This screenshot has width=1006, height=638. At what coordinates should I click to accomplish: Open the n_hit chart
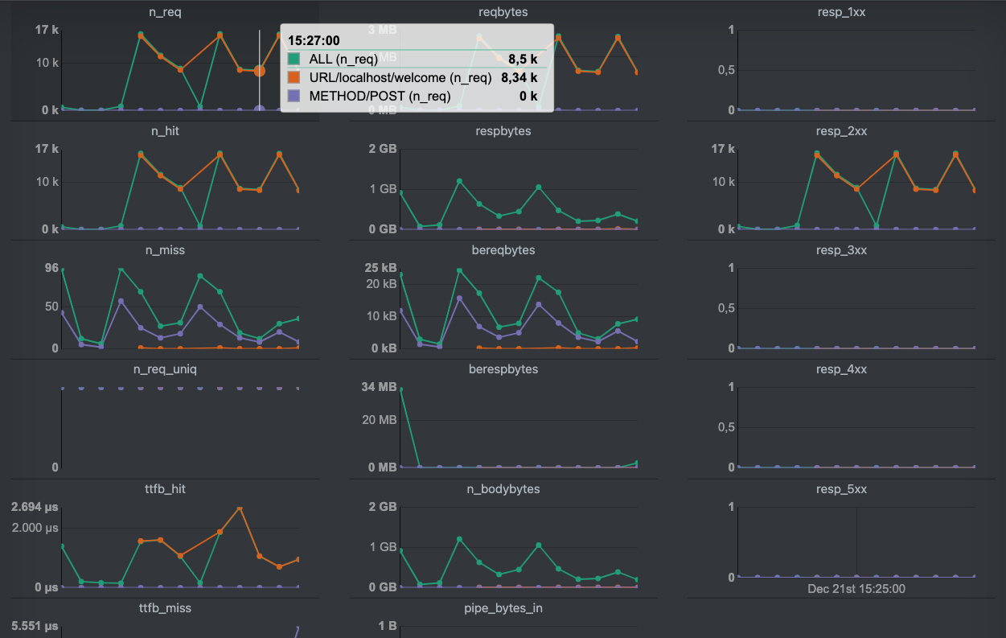click(164, 130)
